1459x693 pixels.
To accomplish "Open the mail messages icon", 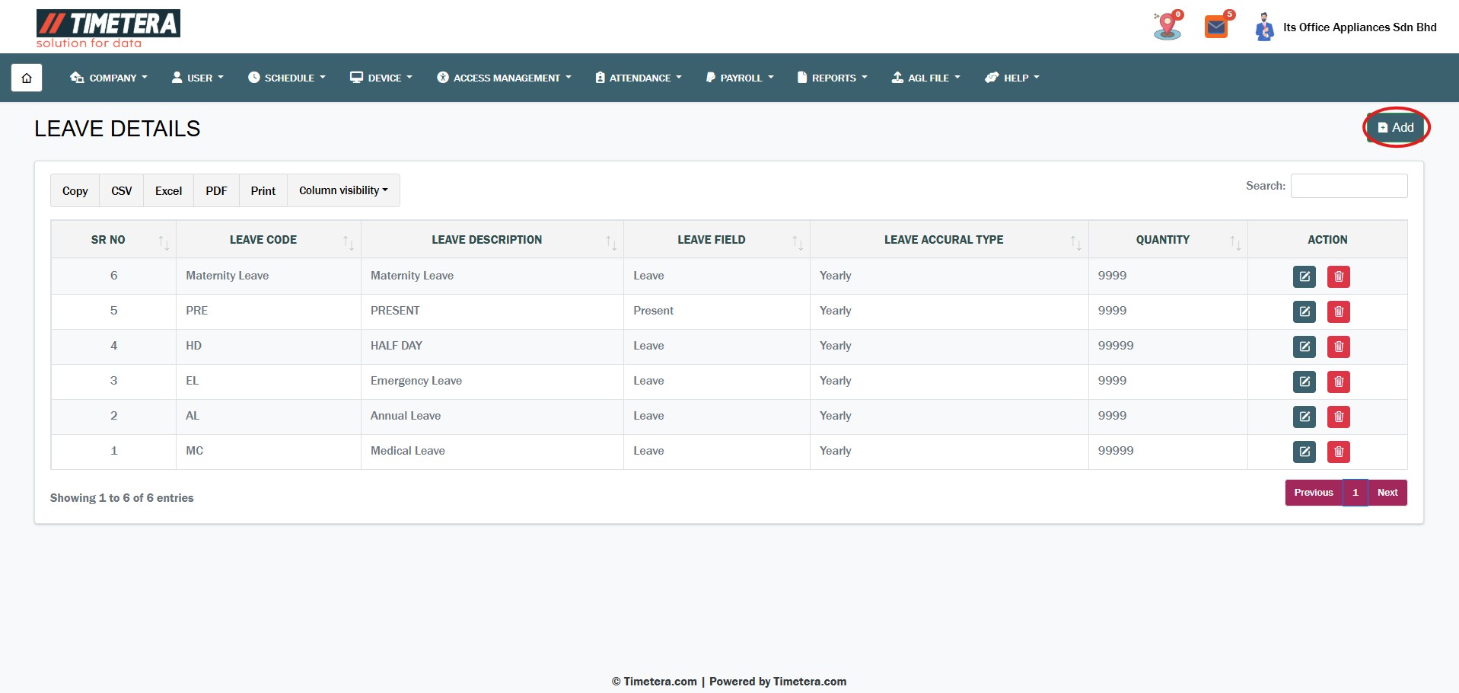I will pyautogui.click(x=1216, y=27).
